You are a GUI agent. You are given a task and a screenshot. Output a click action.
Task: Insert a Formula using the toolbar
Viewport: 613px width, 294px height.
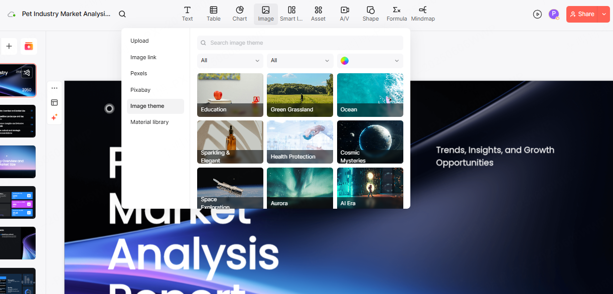[396, 14]
